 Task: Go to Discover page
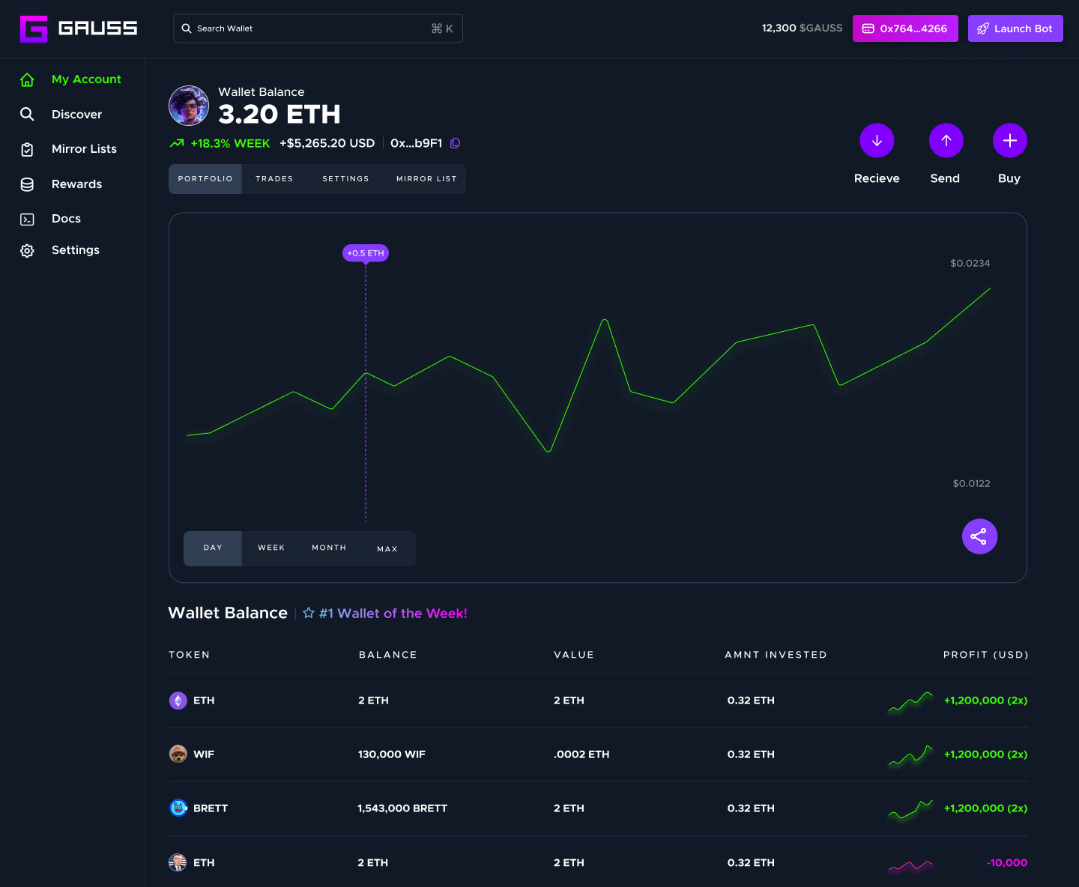click(x=76, y=115)
